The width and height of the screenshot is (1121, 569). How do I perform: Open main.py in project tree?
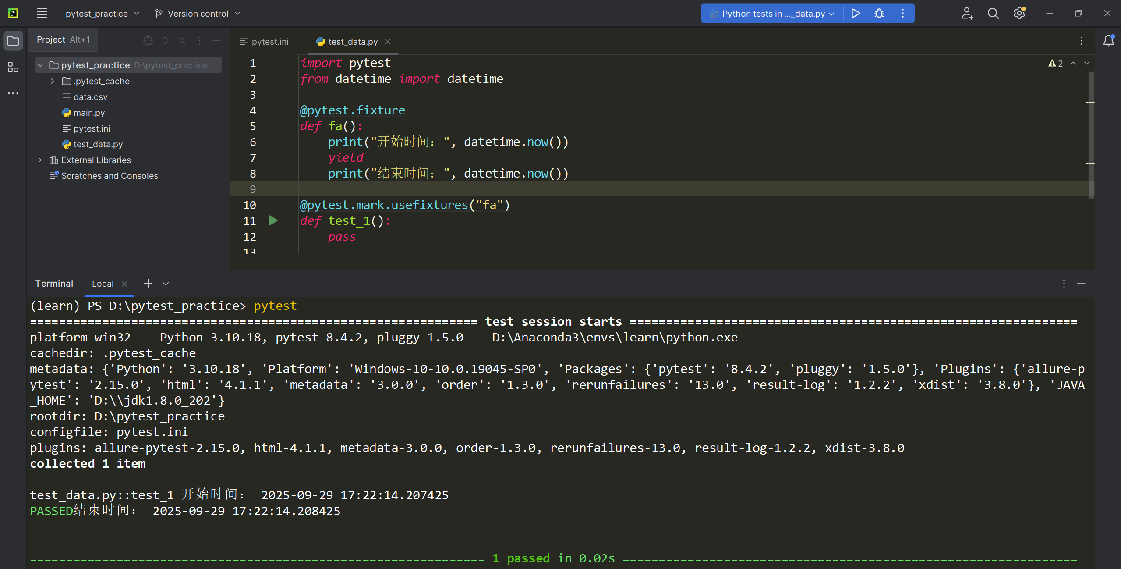[x=89, y=113]
